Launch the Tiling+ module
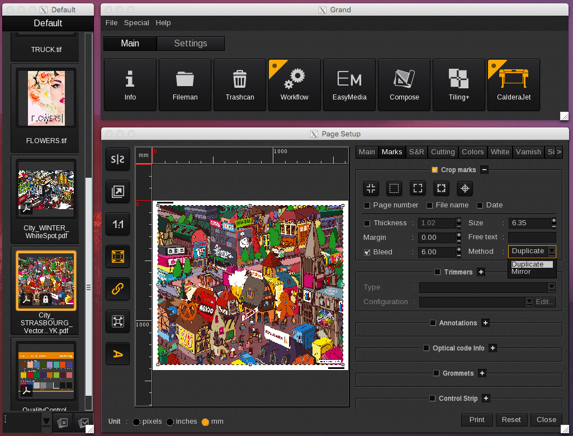Viewport: 573px width, 436px height. (459, 85)
